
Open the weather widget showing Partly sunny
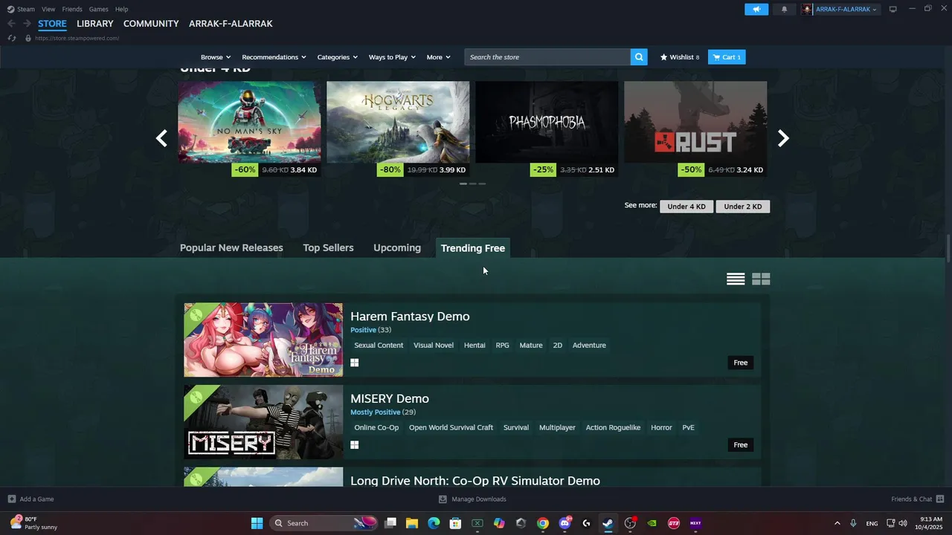click(x=33, y=523)
